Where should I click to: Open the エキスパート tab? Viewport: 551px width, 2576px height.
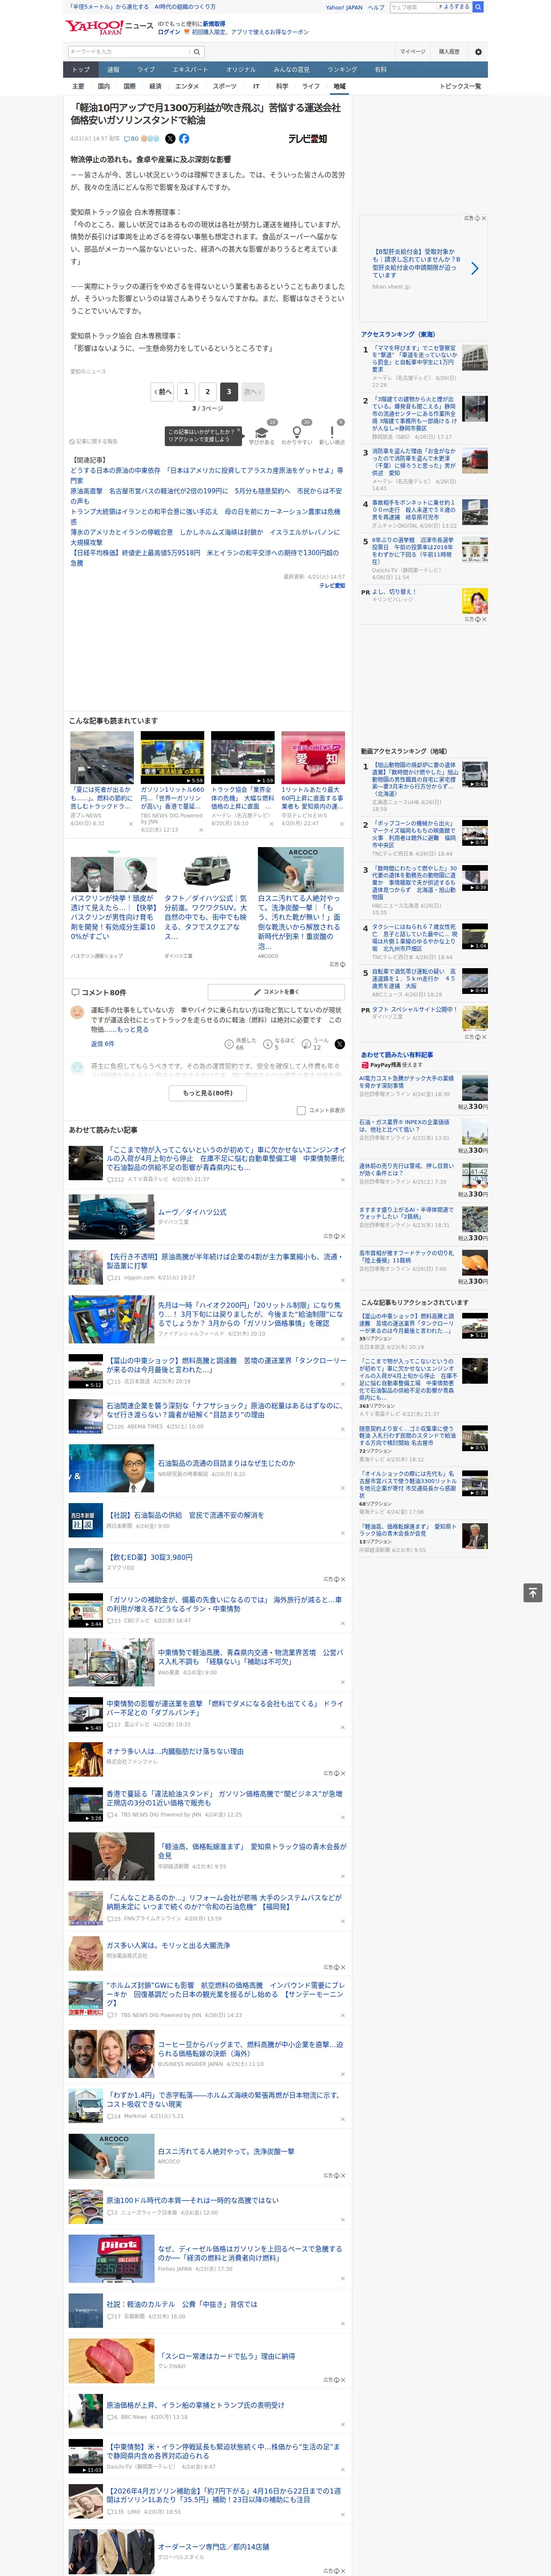pyautogui.click(x=190, y=70)
